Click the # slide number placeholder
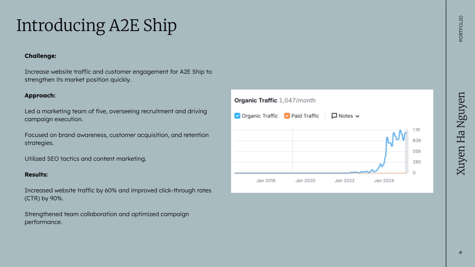 461,253
